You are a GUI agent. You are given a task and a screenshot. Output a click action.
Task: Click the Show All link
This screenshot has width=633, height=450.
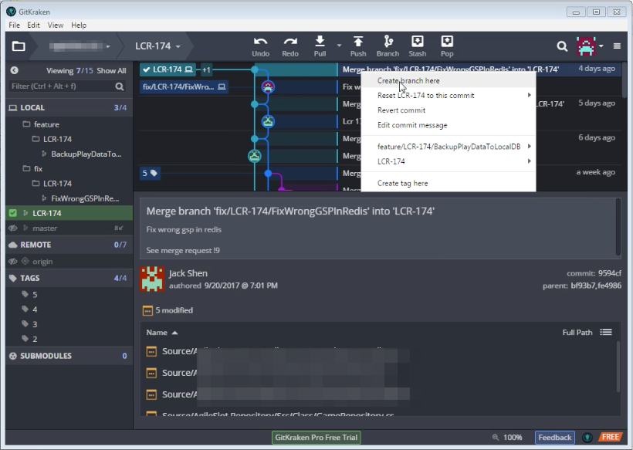click(111, 71)
